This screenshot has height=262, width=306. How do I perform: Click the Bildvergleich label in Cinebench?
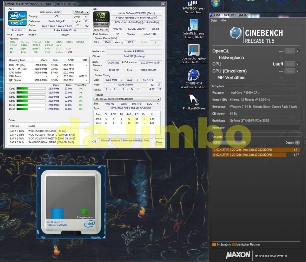coord(231,57)
